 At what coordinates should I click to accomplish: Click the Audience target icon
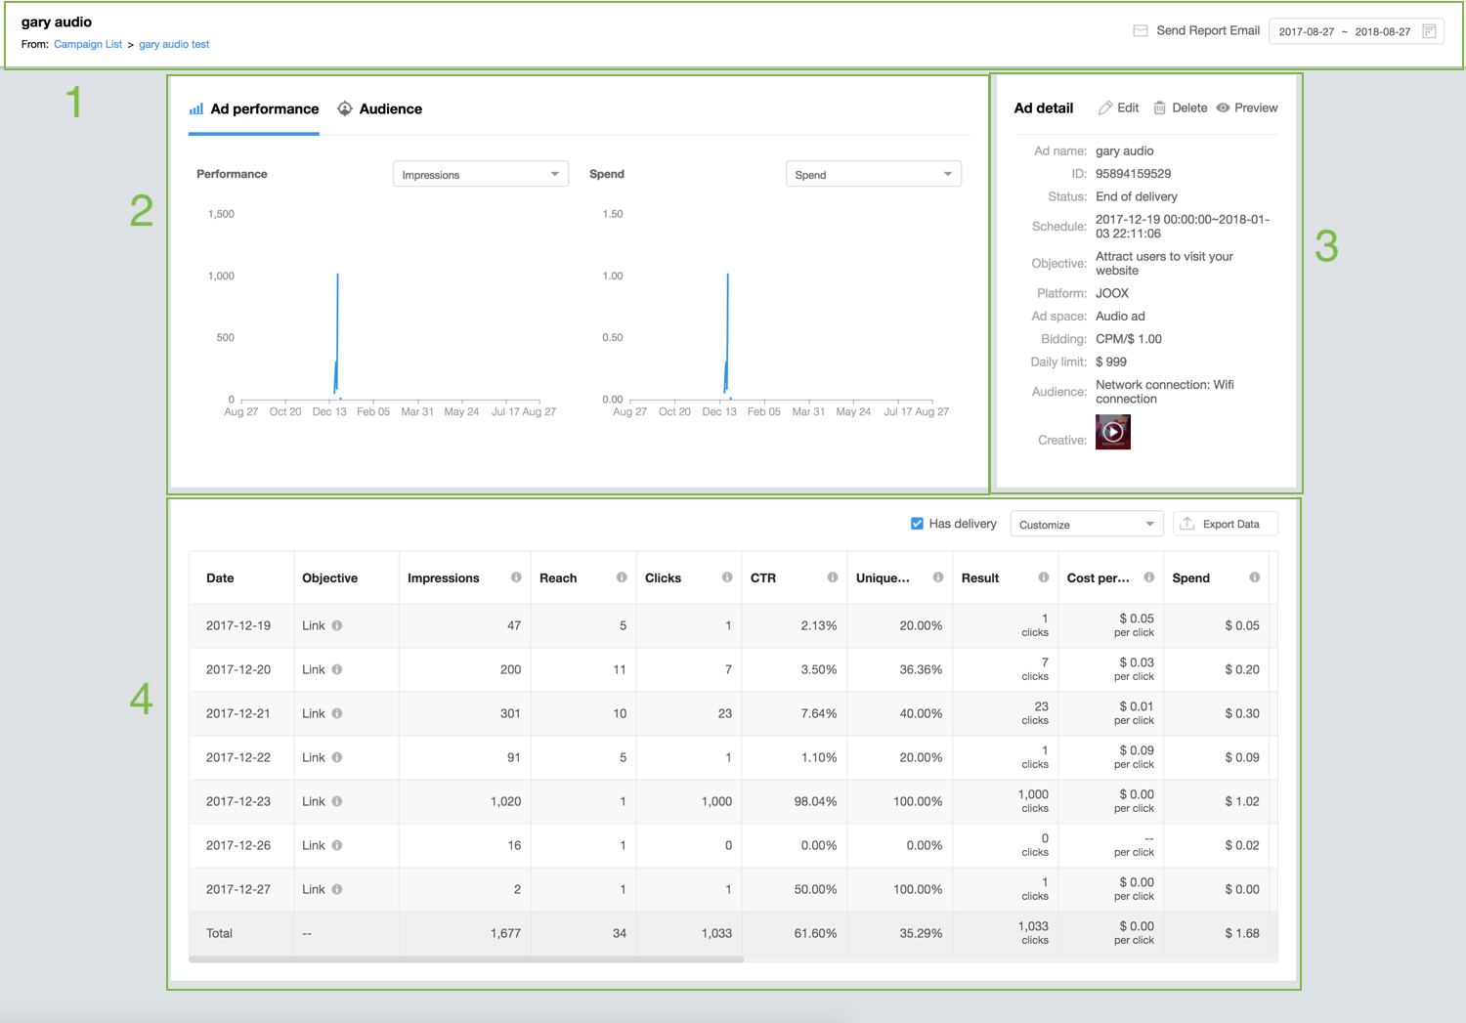point(345,108)
